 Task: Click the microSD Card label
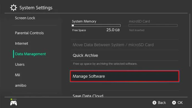click(x=139, y=21)
